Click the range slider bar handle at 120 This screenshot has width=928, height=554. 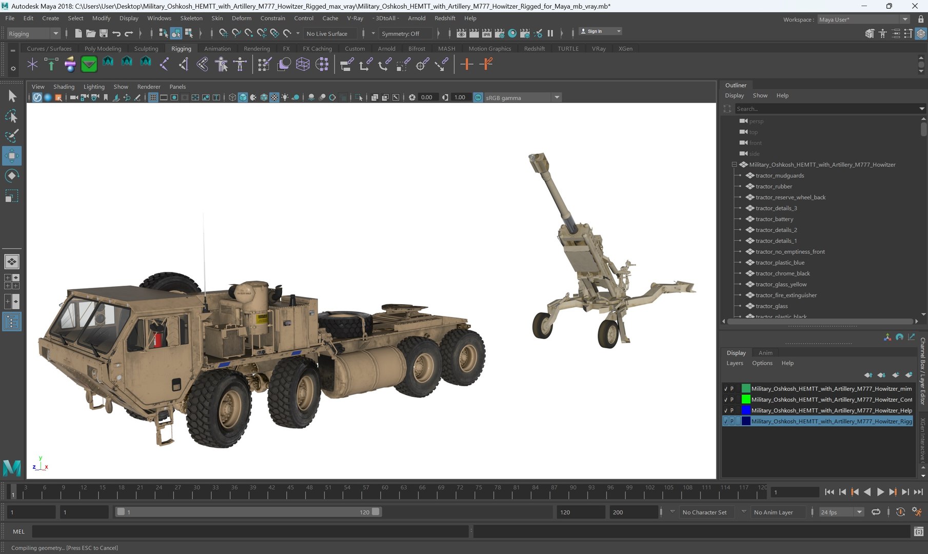click(x=376, y=512)
